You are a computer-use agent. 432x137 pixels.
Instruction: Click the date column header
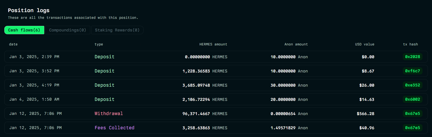(x=13, y=44)
